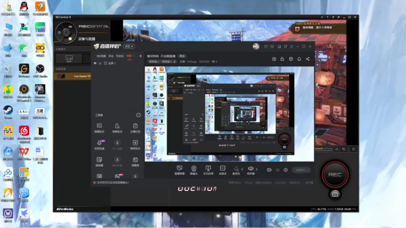Open the phone-as-camera help link at bottom
Viewport: 406px width, 228px height.
point(113,182)
